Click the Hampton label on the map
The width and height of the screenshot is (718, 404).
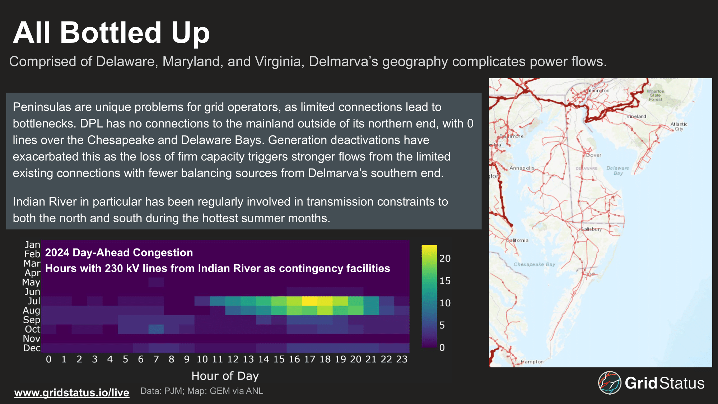pos(532,362)
